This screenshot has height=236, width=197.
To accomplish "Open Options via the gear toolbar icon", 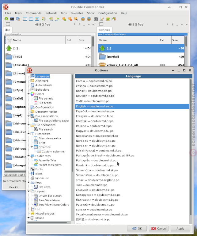I will click(18, 19).
